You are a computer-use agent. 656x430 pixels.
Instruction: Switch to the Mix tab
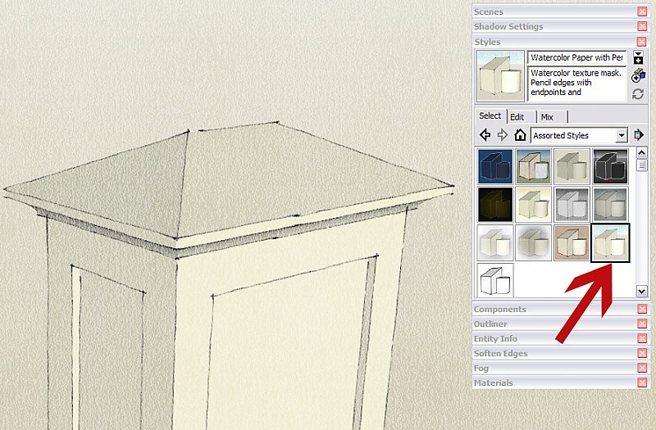[547, 117]
